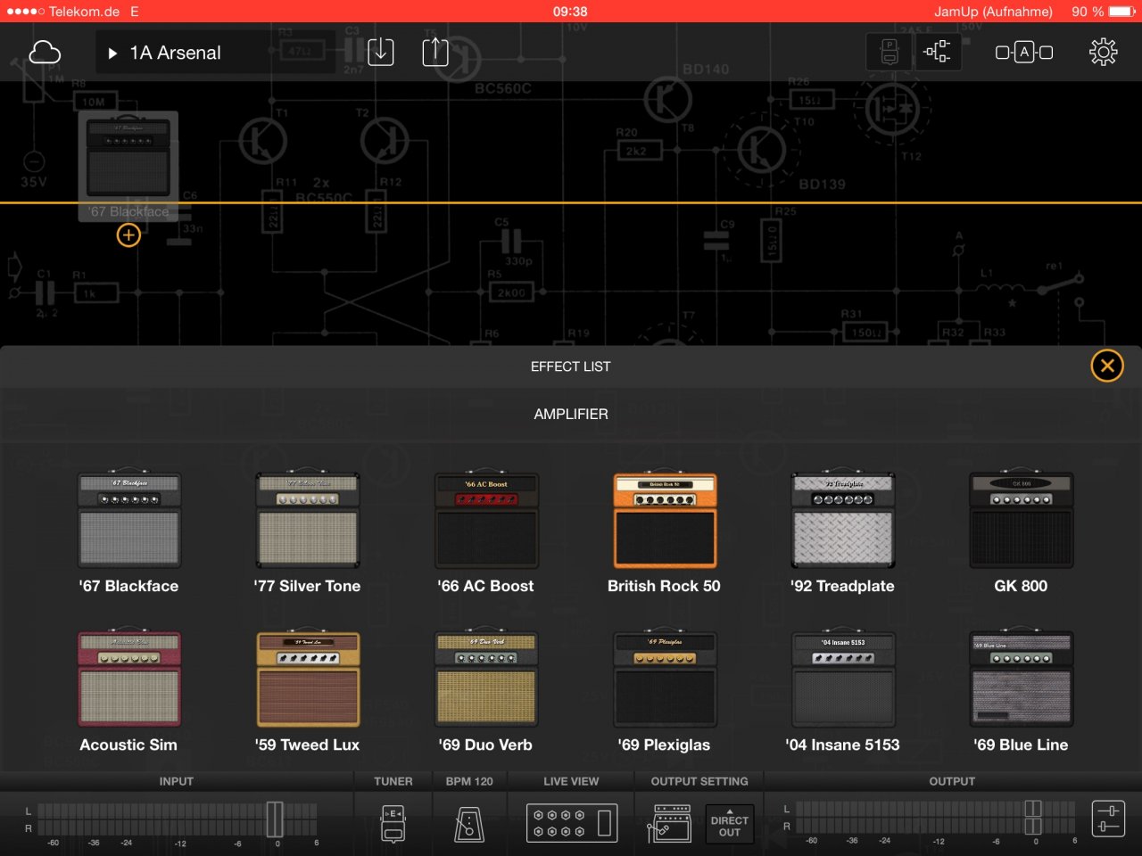The image size is (1142, 856).
Task: Choose the '66 AC Boost amplifier
Action: click(x=486, y=533)
